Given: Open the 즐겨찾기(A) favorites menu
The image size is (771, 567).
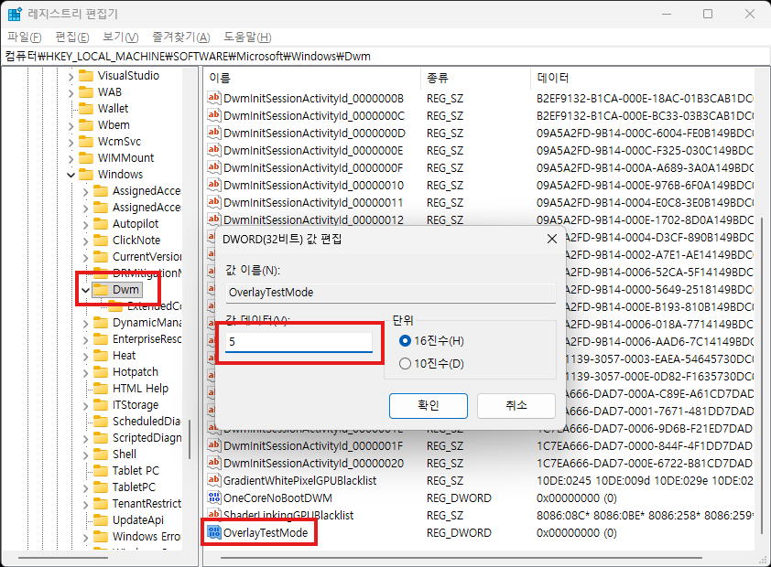Looking at the screenshot, I should [178, 37].
